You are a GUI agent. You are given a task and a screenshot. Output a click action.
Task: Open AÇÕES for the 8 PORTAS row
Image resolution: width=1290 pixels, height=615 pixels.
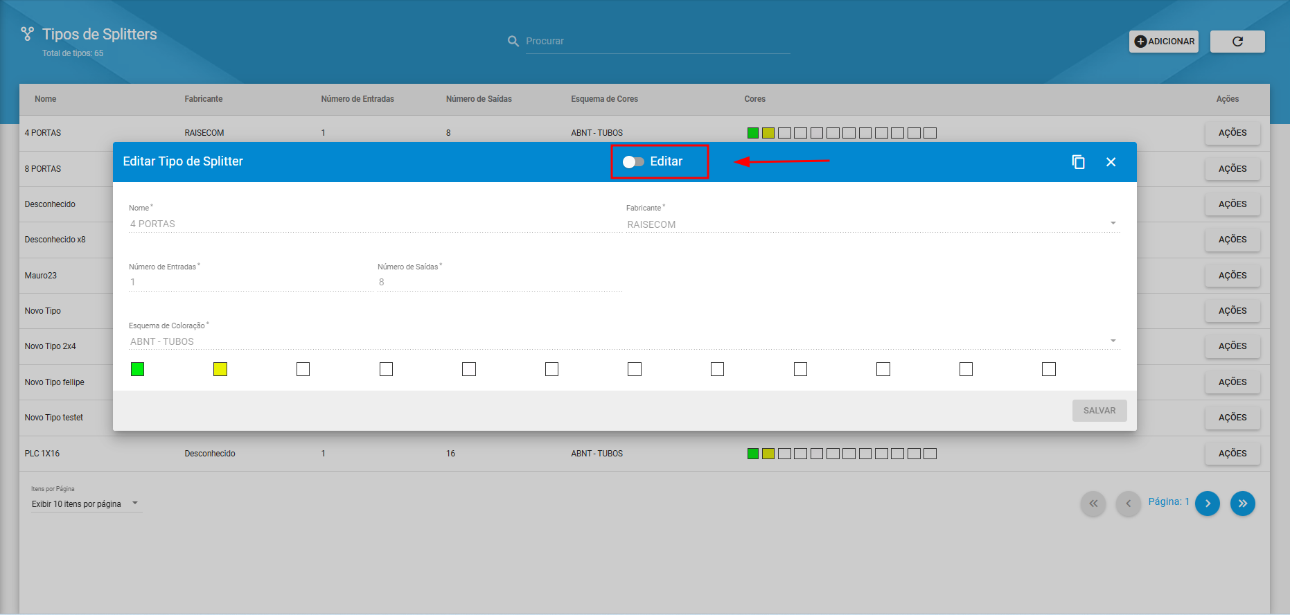tap(1232, 169)
